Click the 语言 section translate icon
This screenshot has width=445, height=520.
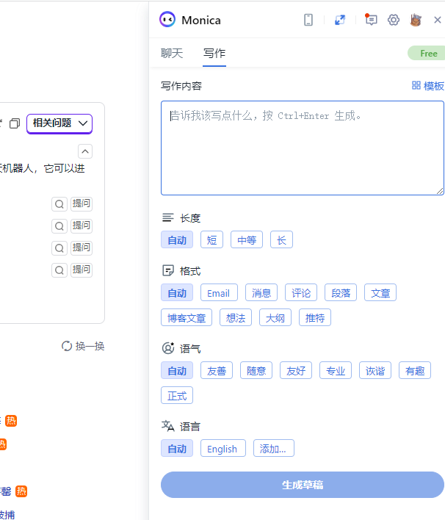(167, 425)
